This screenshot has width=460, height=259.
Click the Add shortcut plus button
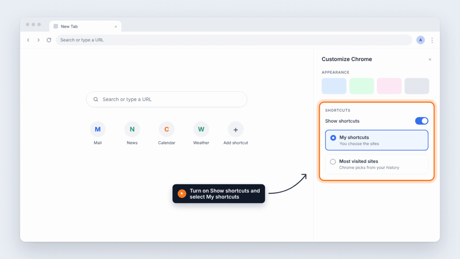click(x=235, y=129)
